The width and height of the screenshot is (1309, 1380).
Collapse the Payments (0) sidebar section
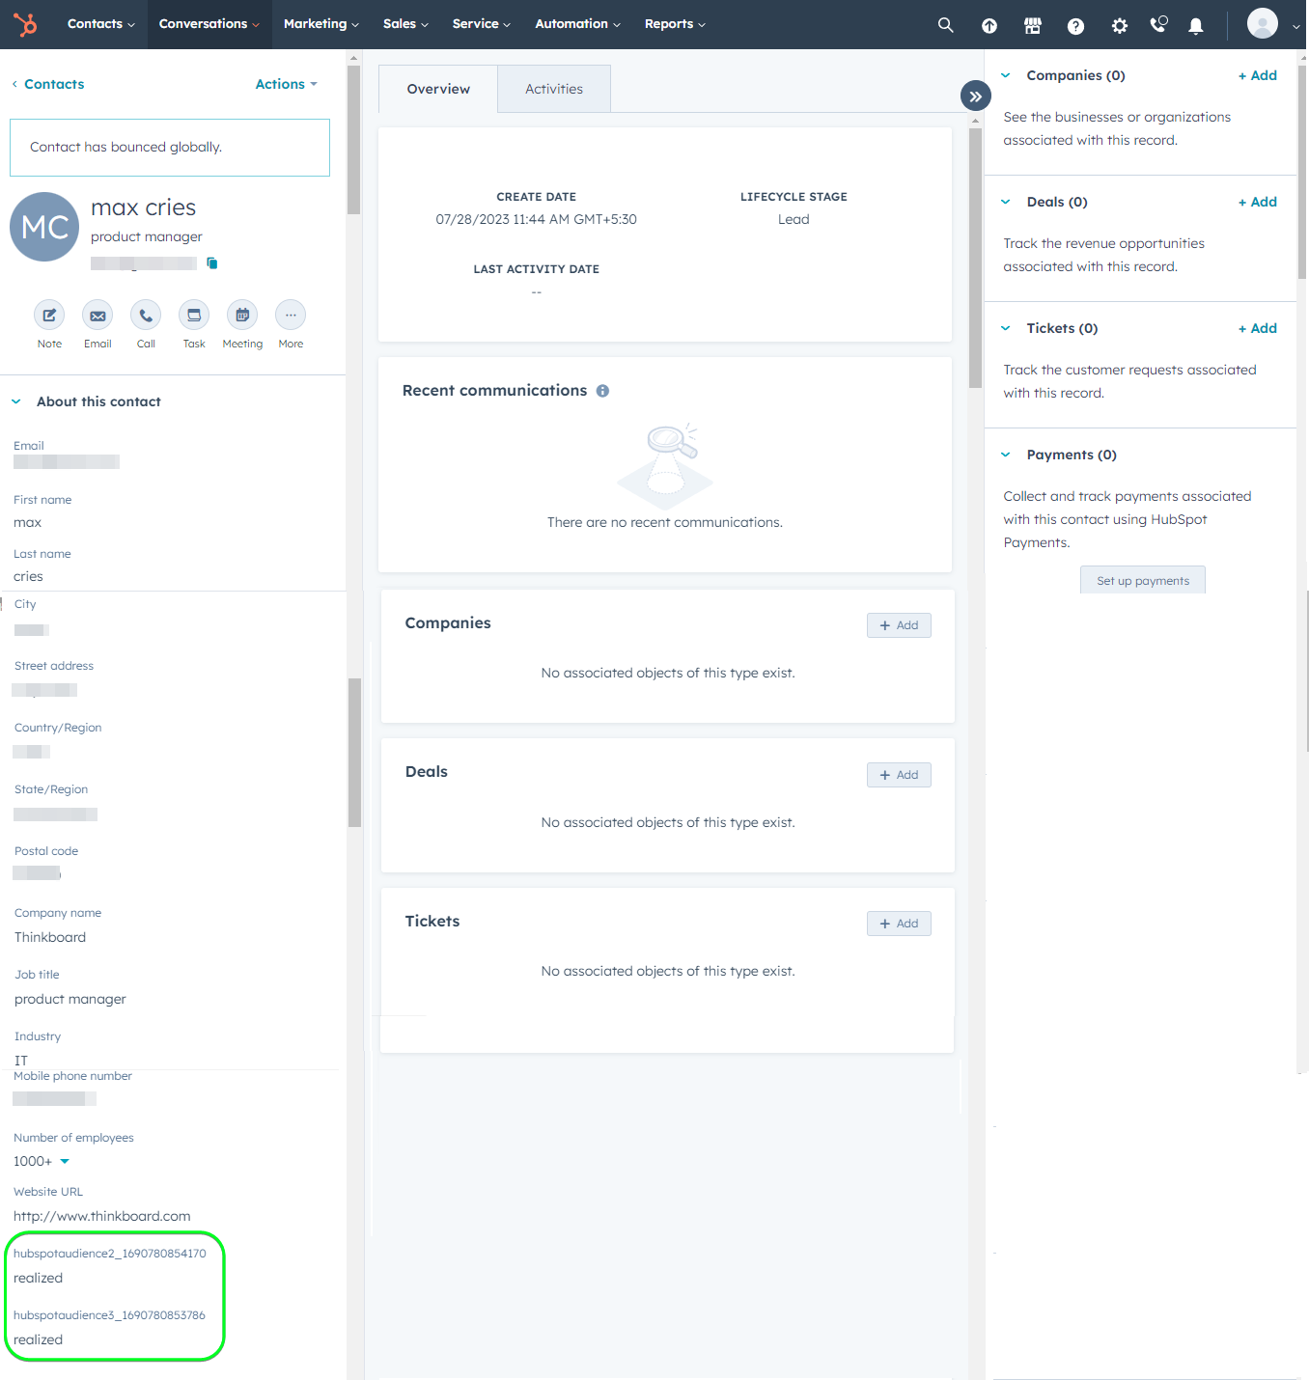(1006, 455)
